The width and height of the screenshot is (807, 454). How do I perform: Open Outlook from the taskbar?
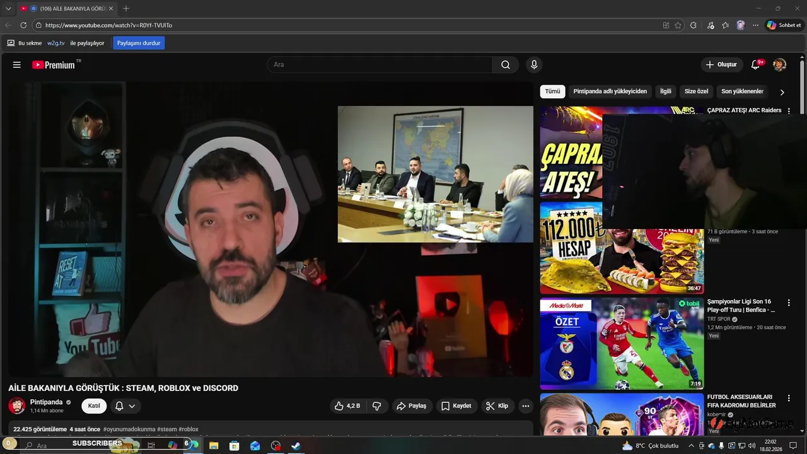click(255, 445)
